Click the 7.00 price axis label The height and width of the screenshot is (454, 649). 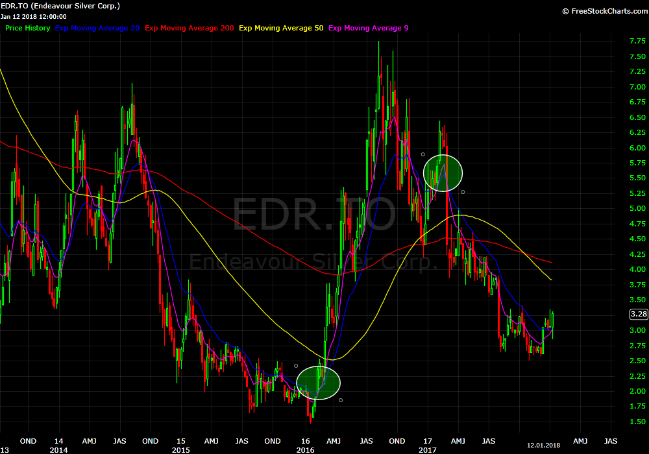pos(637,87)
